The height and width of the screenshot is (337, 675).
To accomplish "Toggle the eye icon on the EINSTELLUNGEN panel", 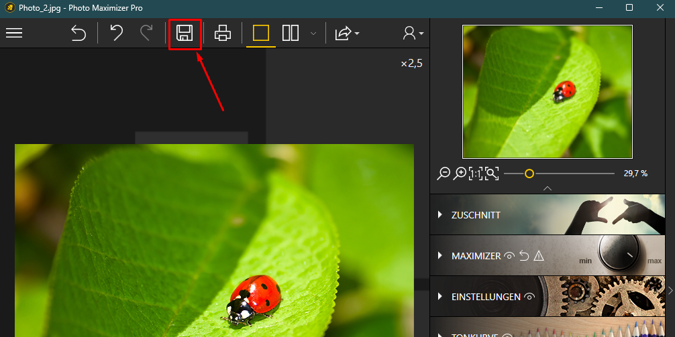I will [x=529, y=297].
